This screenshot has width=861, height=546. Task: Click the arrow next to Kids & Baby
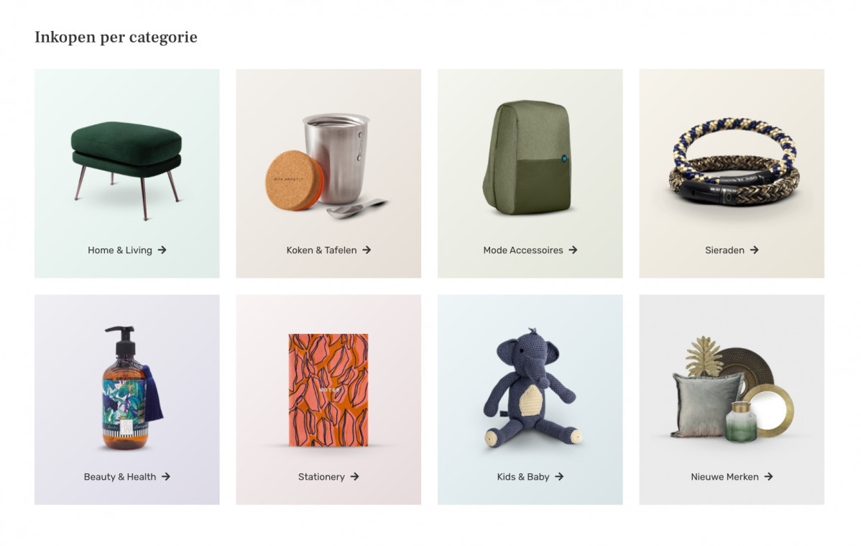[x=560, y=477]
